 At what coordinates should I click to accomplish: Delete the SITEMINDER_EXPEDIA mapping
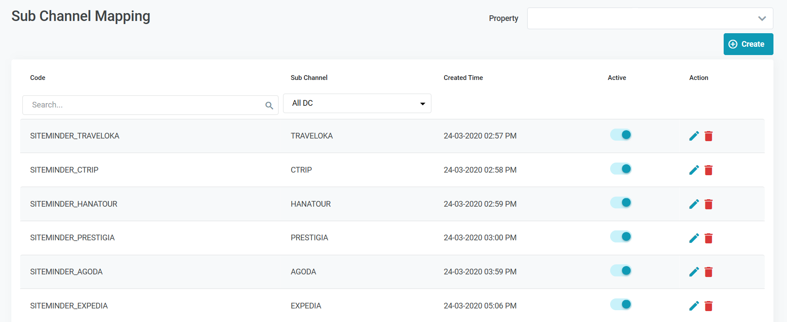click(708, 306)
